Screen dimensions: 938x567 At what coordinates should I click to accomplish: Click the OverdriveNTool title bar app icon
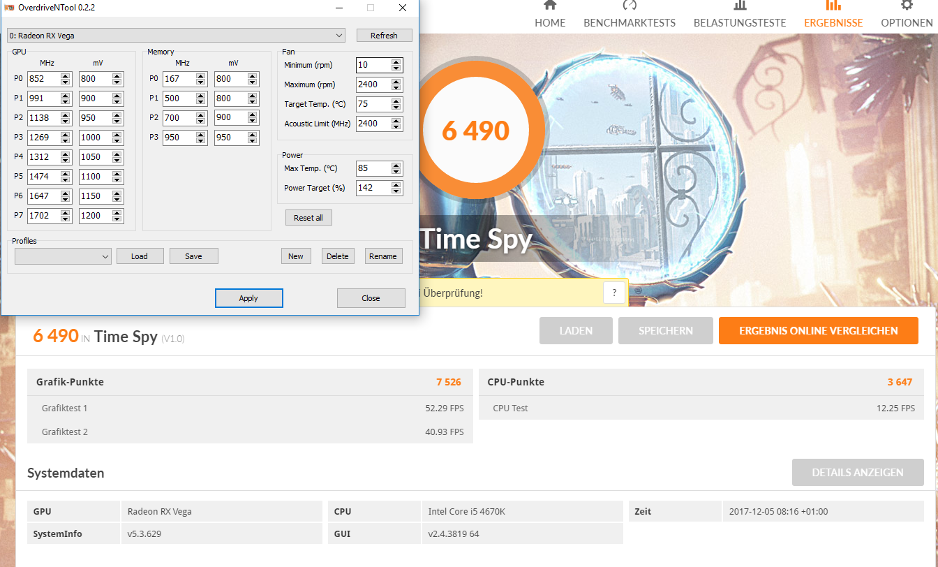8,8
